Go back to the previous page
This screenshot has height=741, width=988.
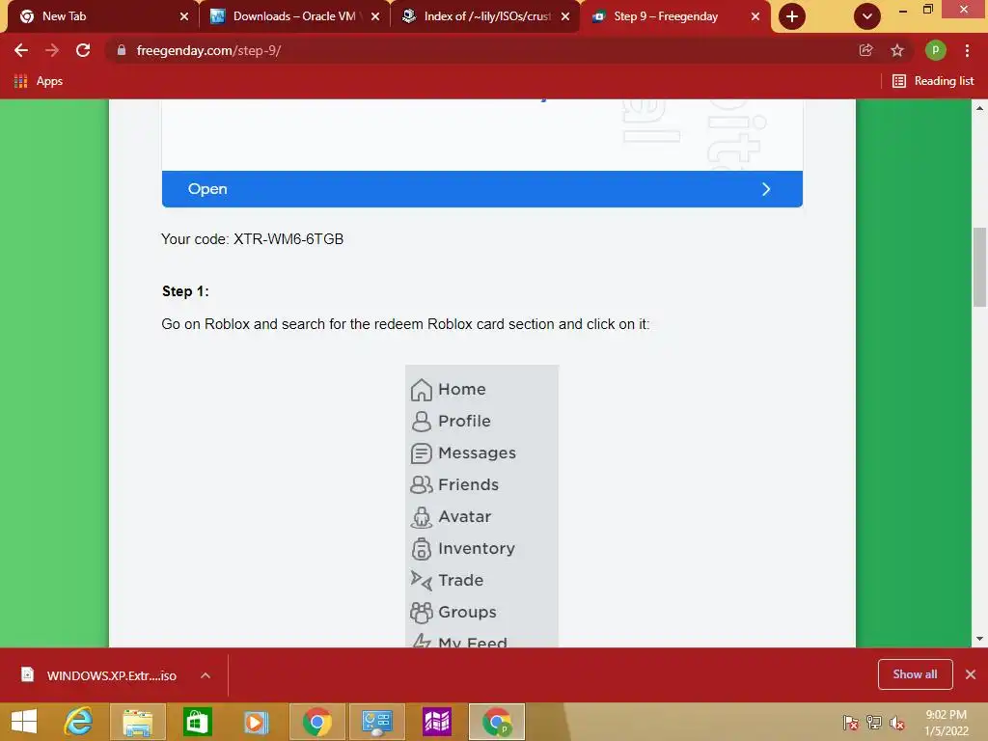21,50
